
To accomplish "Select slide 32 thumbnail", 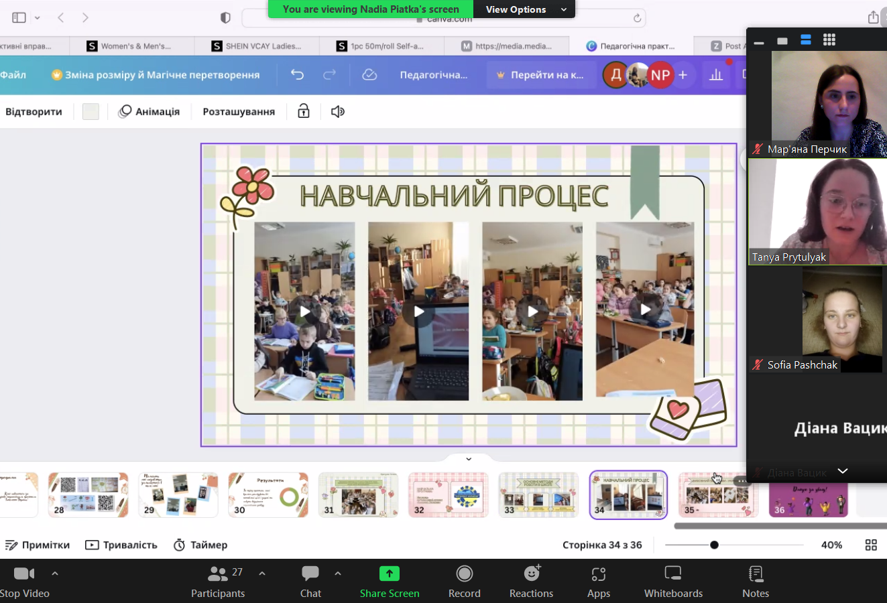I will click(448, 494).
